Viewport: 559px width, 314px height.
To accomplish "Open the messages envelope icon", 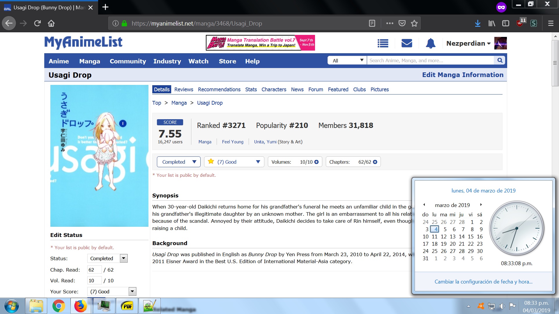I will coord(407,43).
